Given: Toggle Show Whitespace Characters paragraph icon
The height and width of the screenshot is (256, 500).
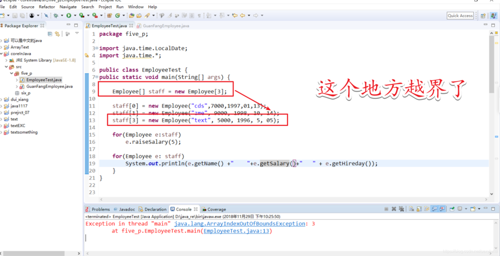Looking at the screenshot, I should pos(199,15).
